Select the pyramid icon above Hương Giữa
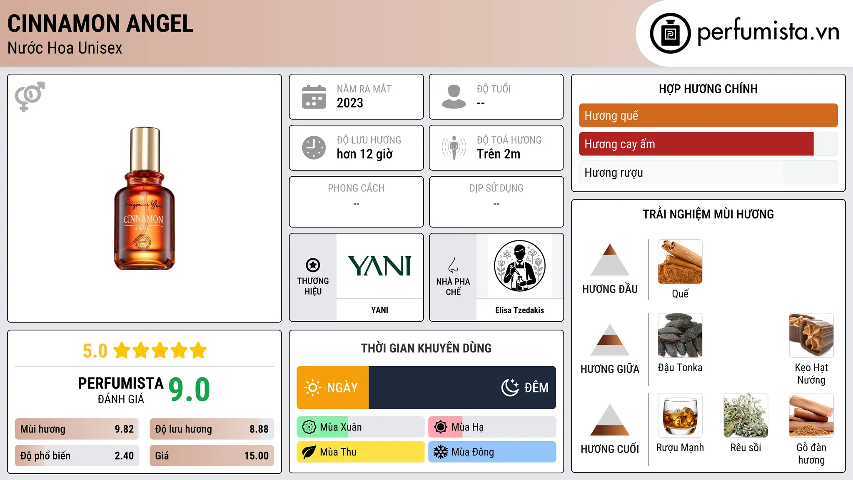 610,340
